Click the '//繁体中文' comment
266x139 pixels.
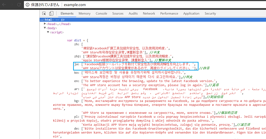pos(163,60)
